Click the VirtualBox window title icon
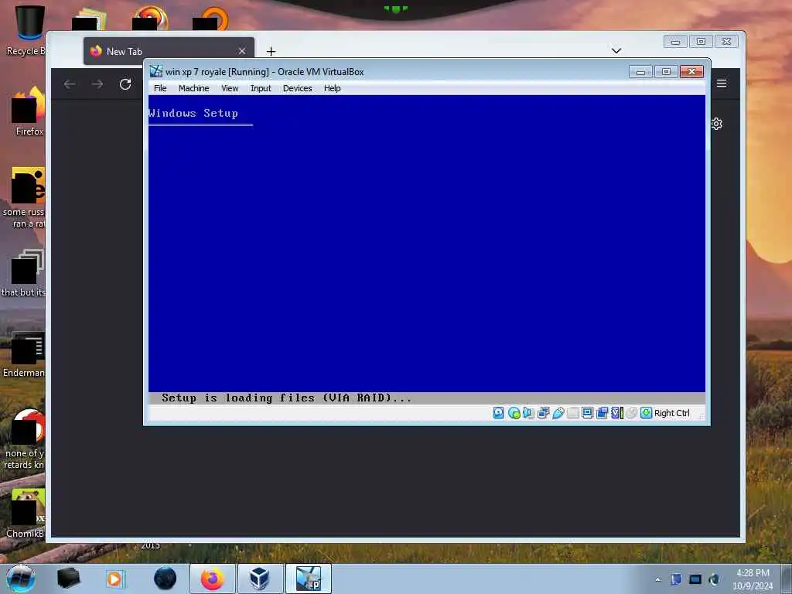The width and height of the screenshot is (792, 594). pyautogui.click(x=156, y=71)
